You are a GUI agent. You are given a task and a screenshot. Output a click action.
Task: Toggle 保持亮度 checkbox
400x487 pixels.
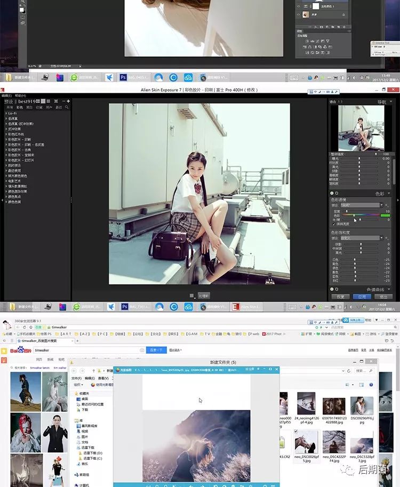[x=334, y=224]
